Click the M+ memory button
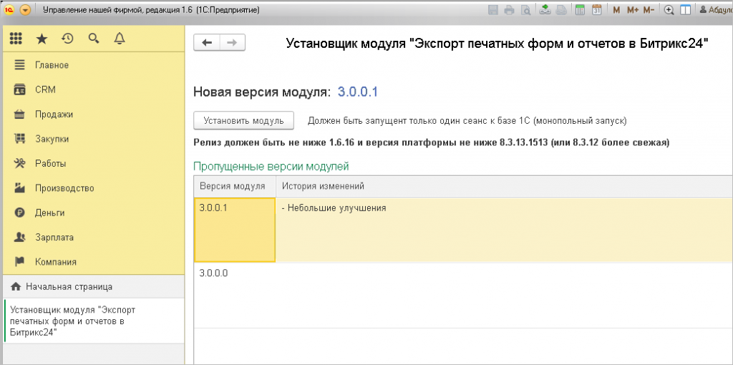 [x=632, y=10]
